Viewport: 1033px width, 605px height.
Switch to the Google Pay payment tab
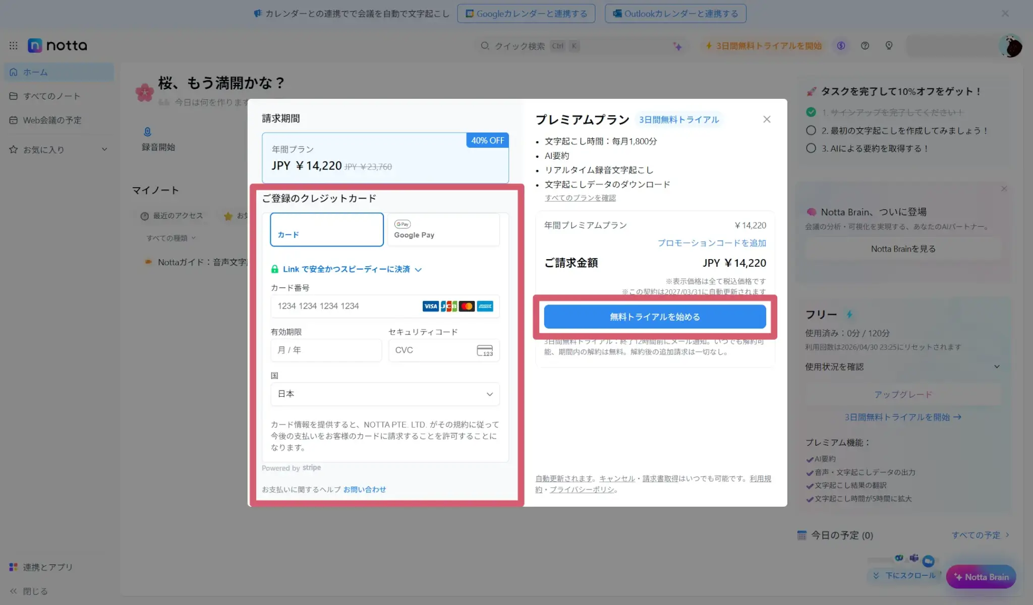443,230
